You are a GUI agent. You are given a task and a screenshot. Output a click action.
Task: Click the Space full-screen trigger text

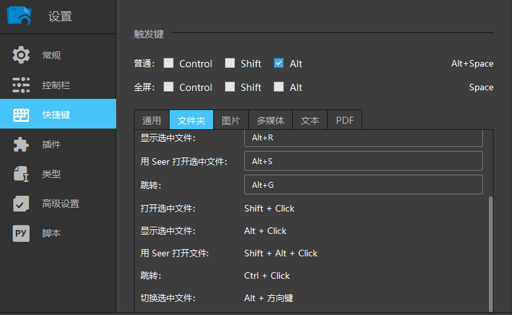coord(481,87)
